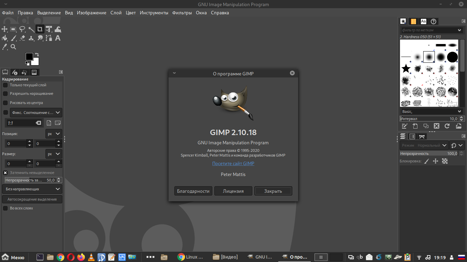Click the 'Автосокращение выделения' button
This screenshot has width=467, height=262.
point(32,199)
